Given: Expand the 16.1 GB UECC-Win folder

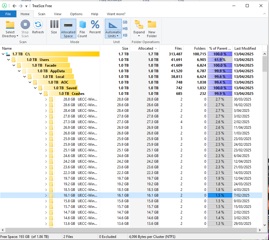Looking at the screenshot, I should point(46,195).
